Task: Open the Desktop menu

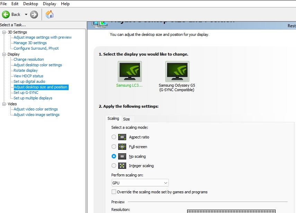Action: [31, 4]
